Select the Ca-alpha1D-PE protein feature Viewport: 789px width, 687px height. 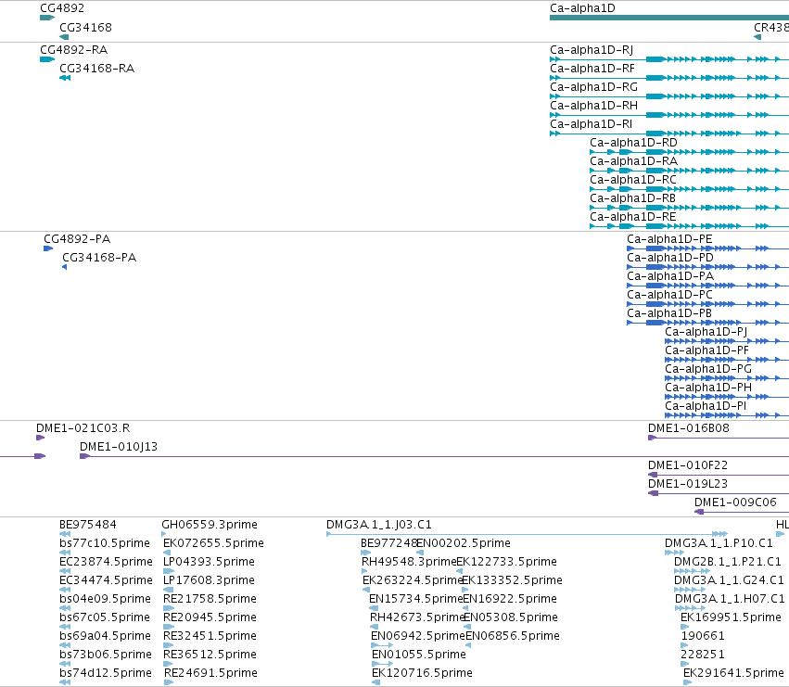pos(708,248)
